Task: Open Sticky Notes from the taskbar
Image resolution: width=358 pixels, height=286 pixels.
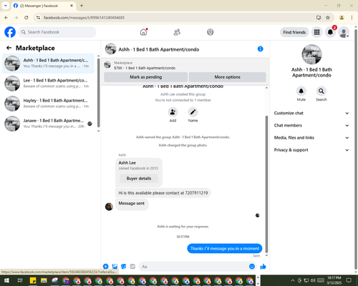Action: [x=33, y=280]
